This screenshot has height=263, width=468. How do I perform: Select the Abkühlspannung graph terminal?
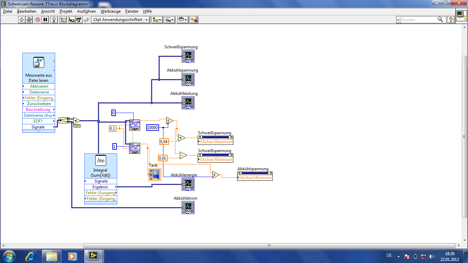[188, 79]
